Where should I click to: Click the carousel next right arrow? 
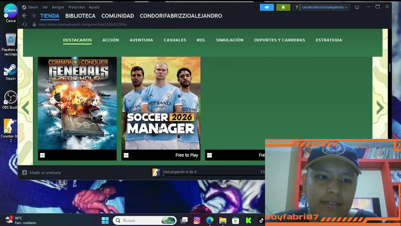(x=380, y=108)
